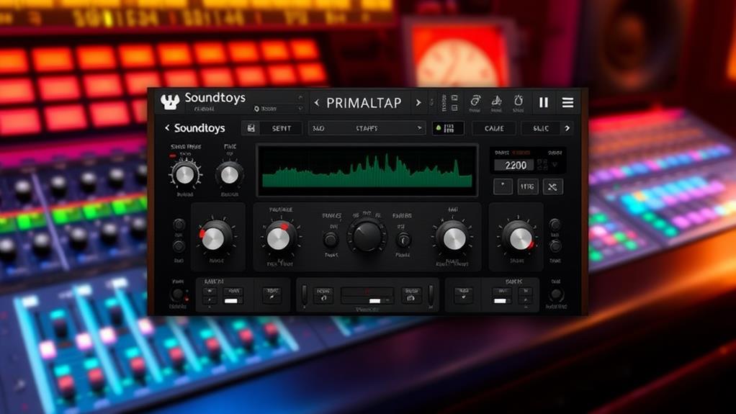This screenshot has width=736, height=414.
Task: Click the Soundtoys logo icon in the header
Action: tap(170, 102)
